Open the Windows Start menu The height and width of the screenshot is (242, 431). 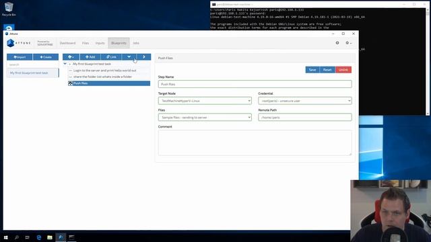(5, 237)
